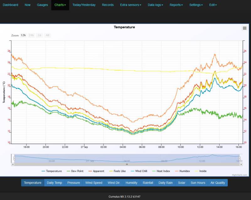251x200 pixels.
Task: Open the Highcharts.com link
Action: [239, 174]
